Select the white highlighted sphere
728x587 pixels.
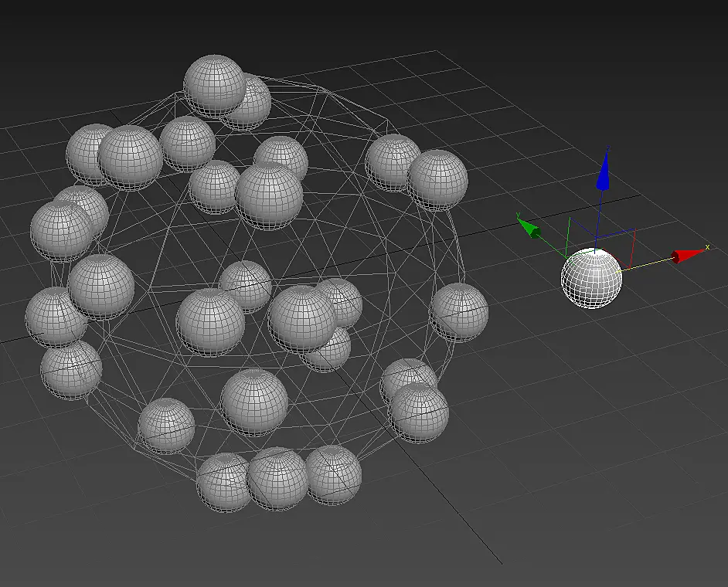pyautogui.click(x=591, y=277)
